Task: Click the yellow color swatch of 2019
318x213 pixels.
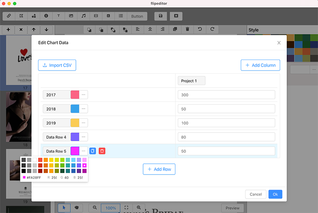Action: 75,123
